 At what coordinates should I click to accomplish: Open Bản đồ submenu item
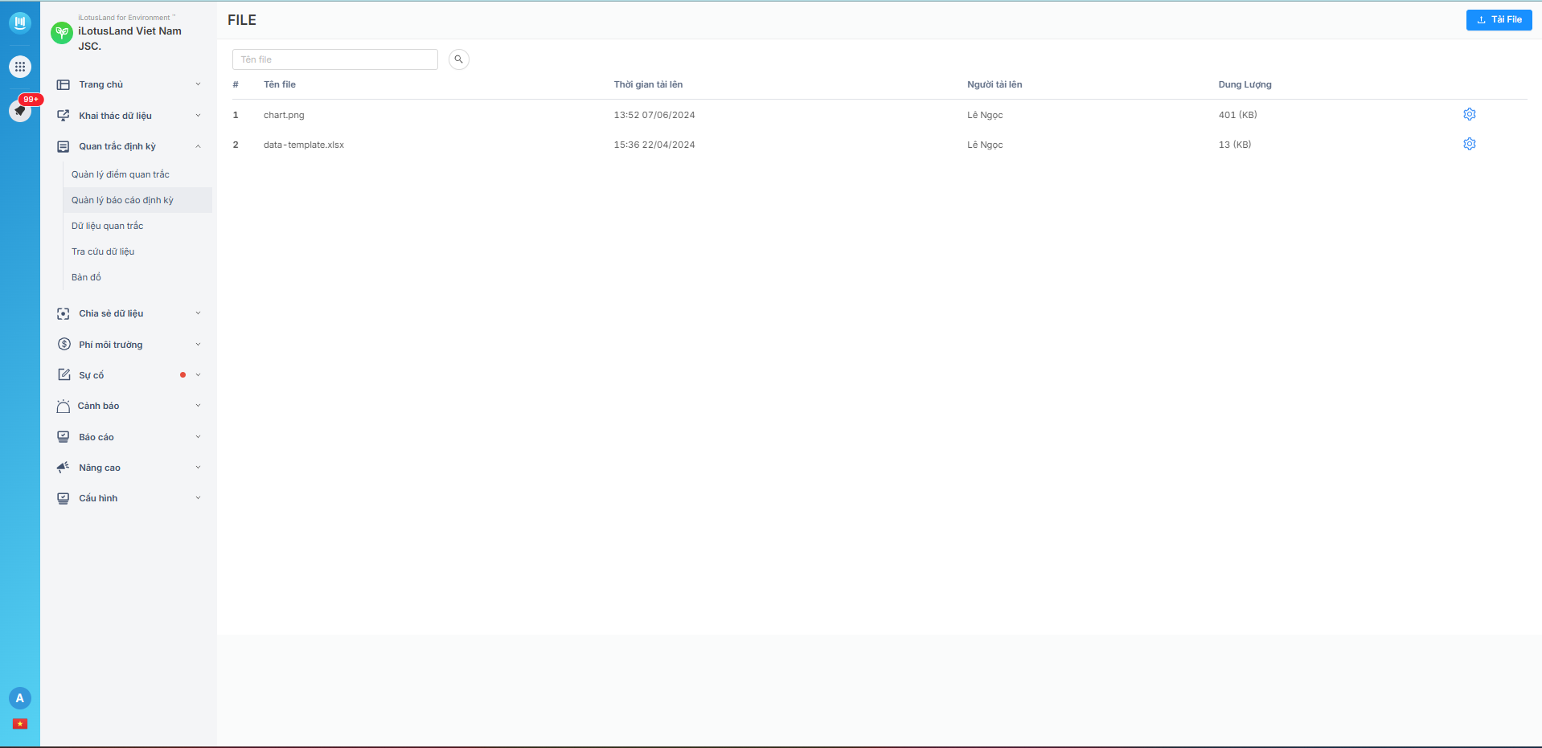pyautogui.click(x=86, y=277)
